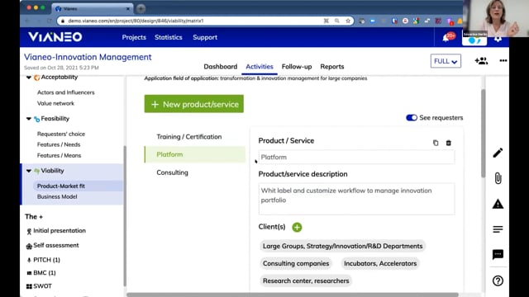Delete the Platform product with trash icon
Screen dimensions: 529x297
(x=448, y=143)
